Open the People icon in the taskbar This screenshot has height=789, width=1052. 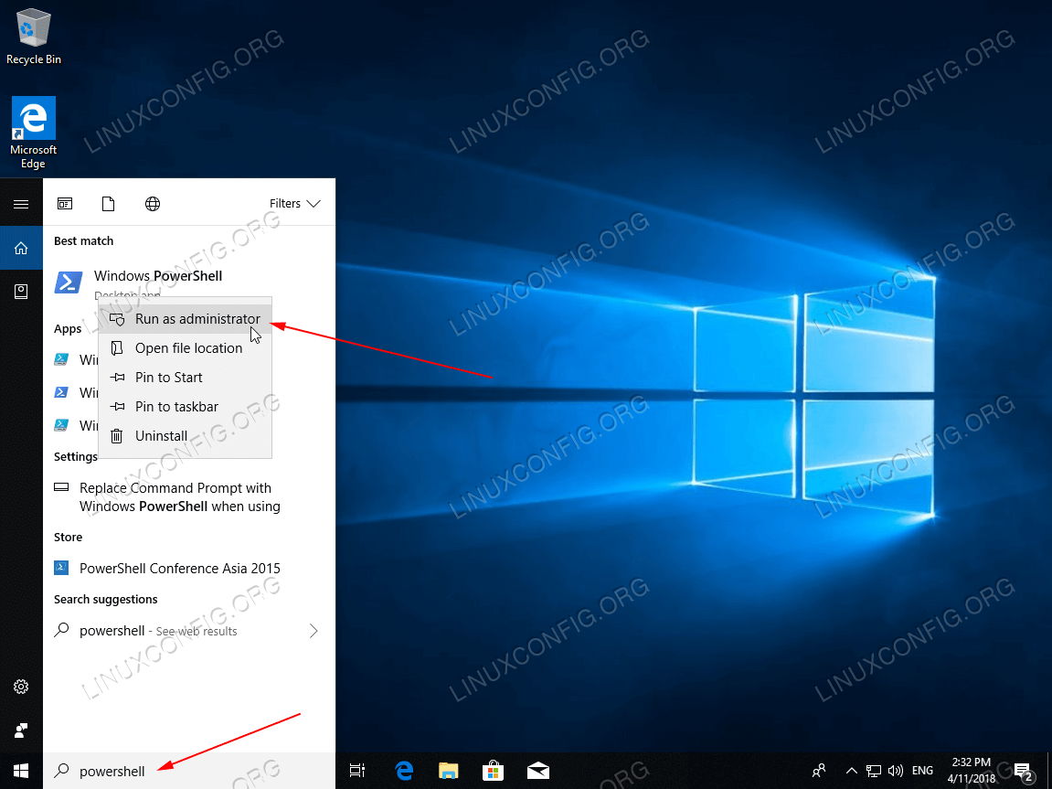[x=819, y=771]
